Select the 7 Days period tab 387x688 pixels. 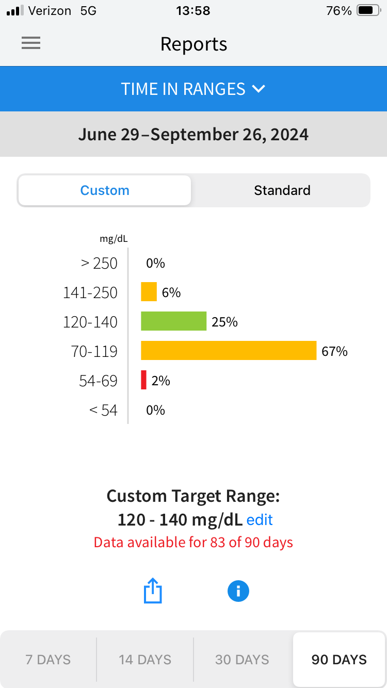click(x=49, y=660)
